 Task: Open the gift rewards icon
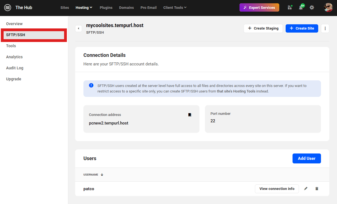290,7
